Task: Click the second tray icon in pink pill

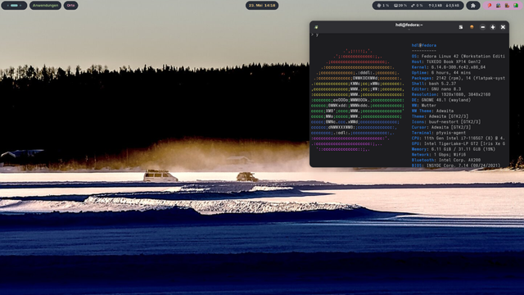Action: pyautogui.click(x=499, y=6)
